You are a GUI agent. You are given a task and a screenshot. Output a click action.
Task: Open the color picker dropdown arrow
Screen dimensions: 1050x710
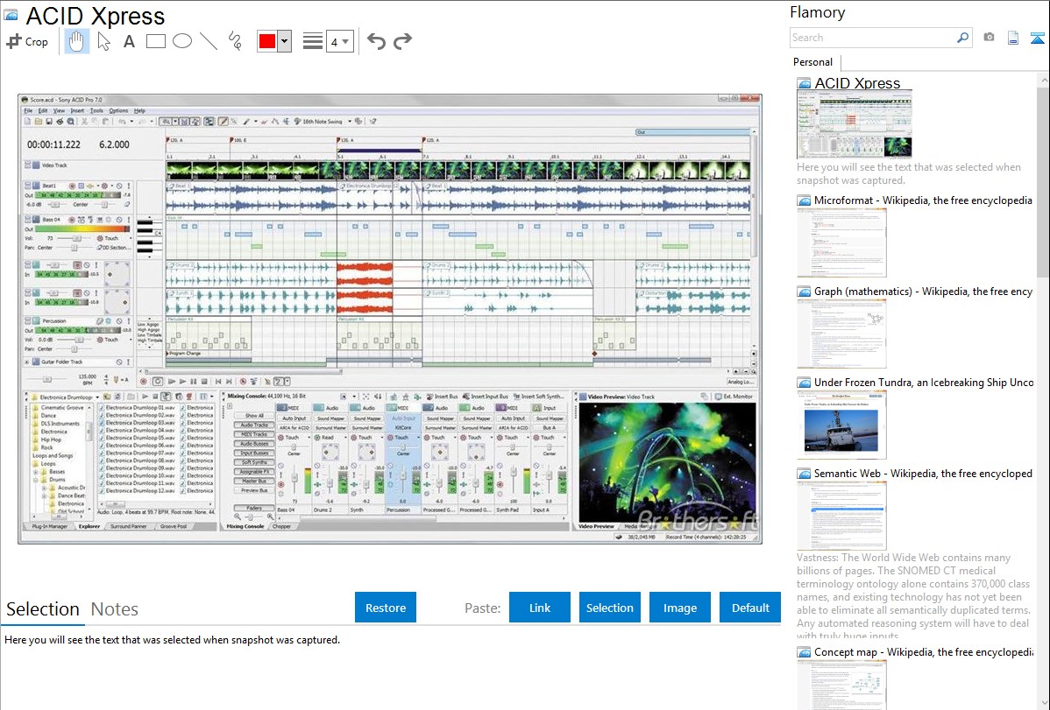click(284, 41)
